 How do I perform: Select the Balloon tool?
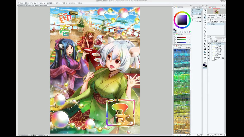coord(205,60)
